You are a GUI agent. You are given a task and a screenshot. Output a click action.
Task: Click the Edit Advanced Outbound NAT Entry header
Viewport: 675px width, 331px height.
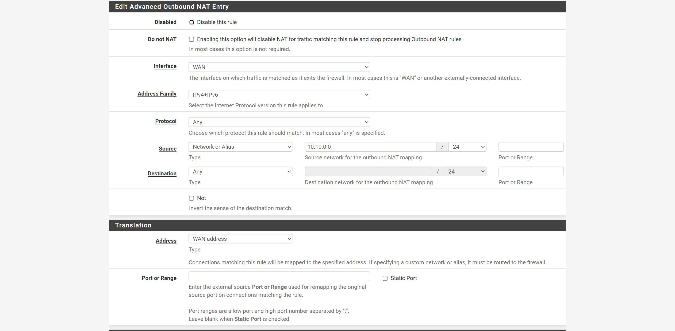(x=337, y=7)
